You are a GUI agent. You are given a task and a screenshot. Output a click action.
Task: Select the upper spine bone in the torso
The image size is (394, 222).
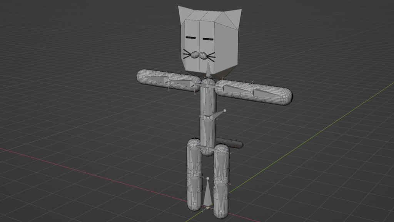pyautogui.click(x=208, y=101)
